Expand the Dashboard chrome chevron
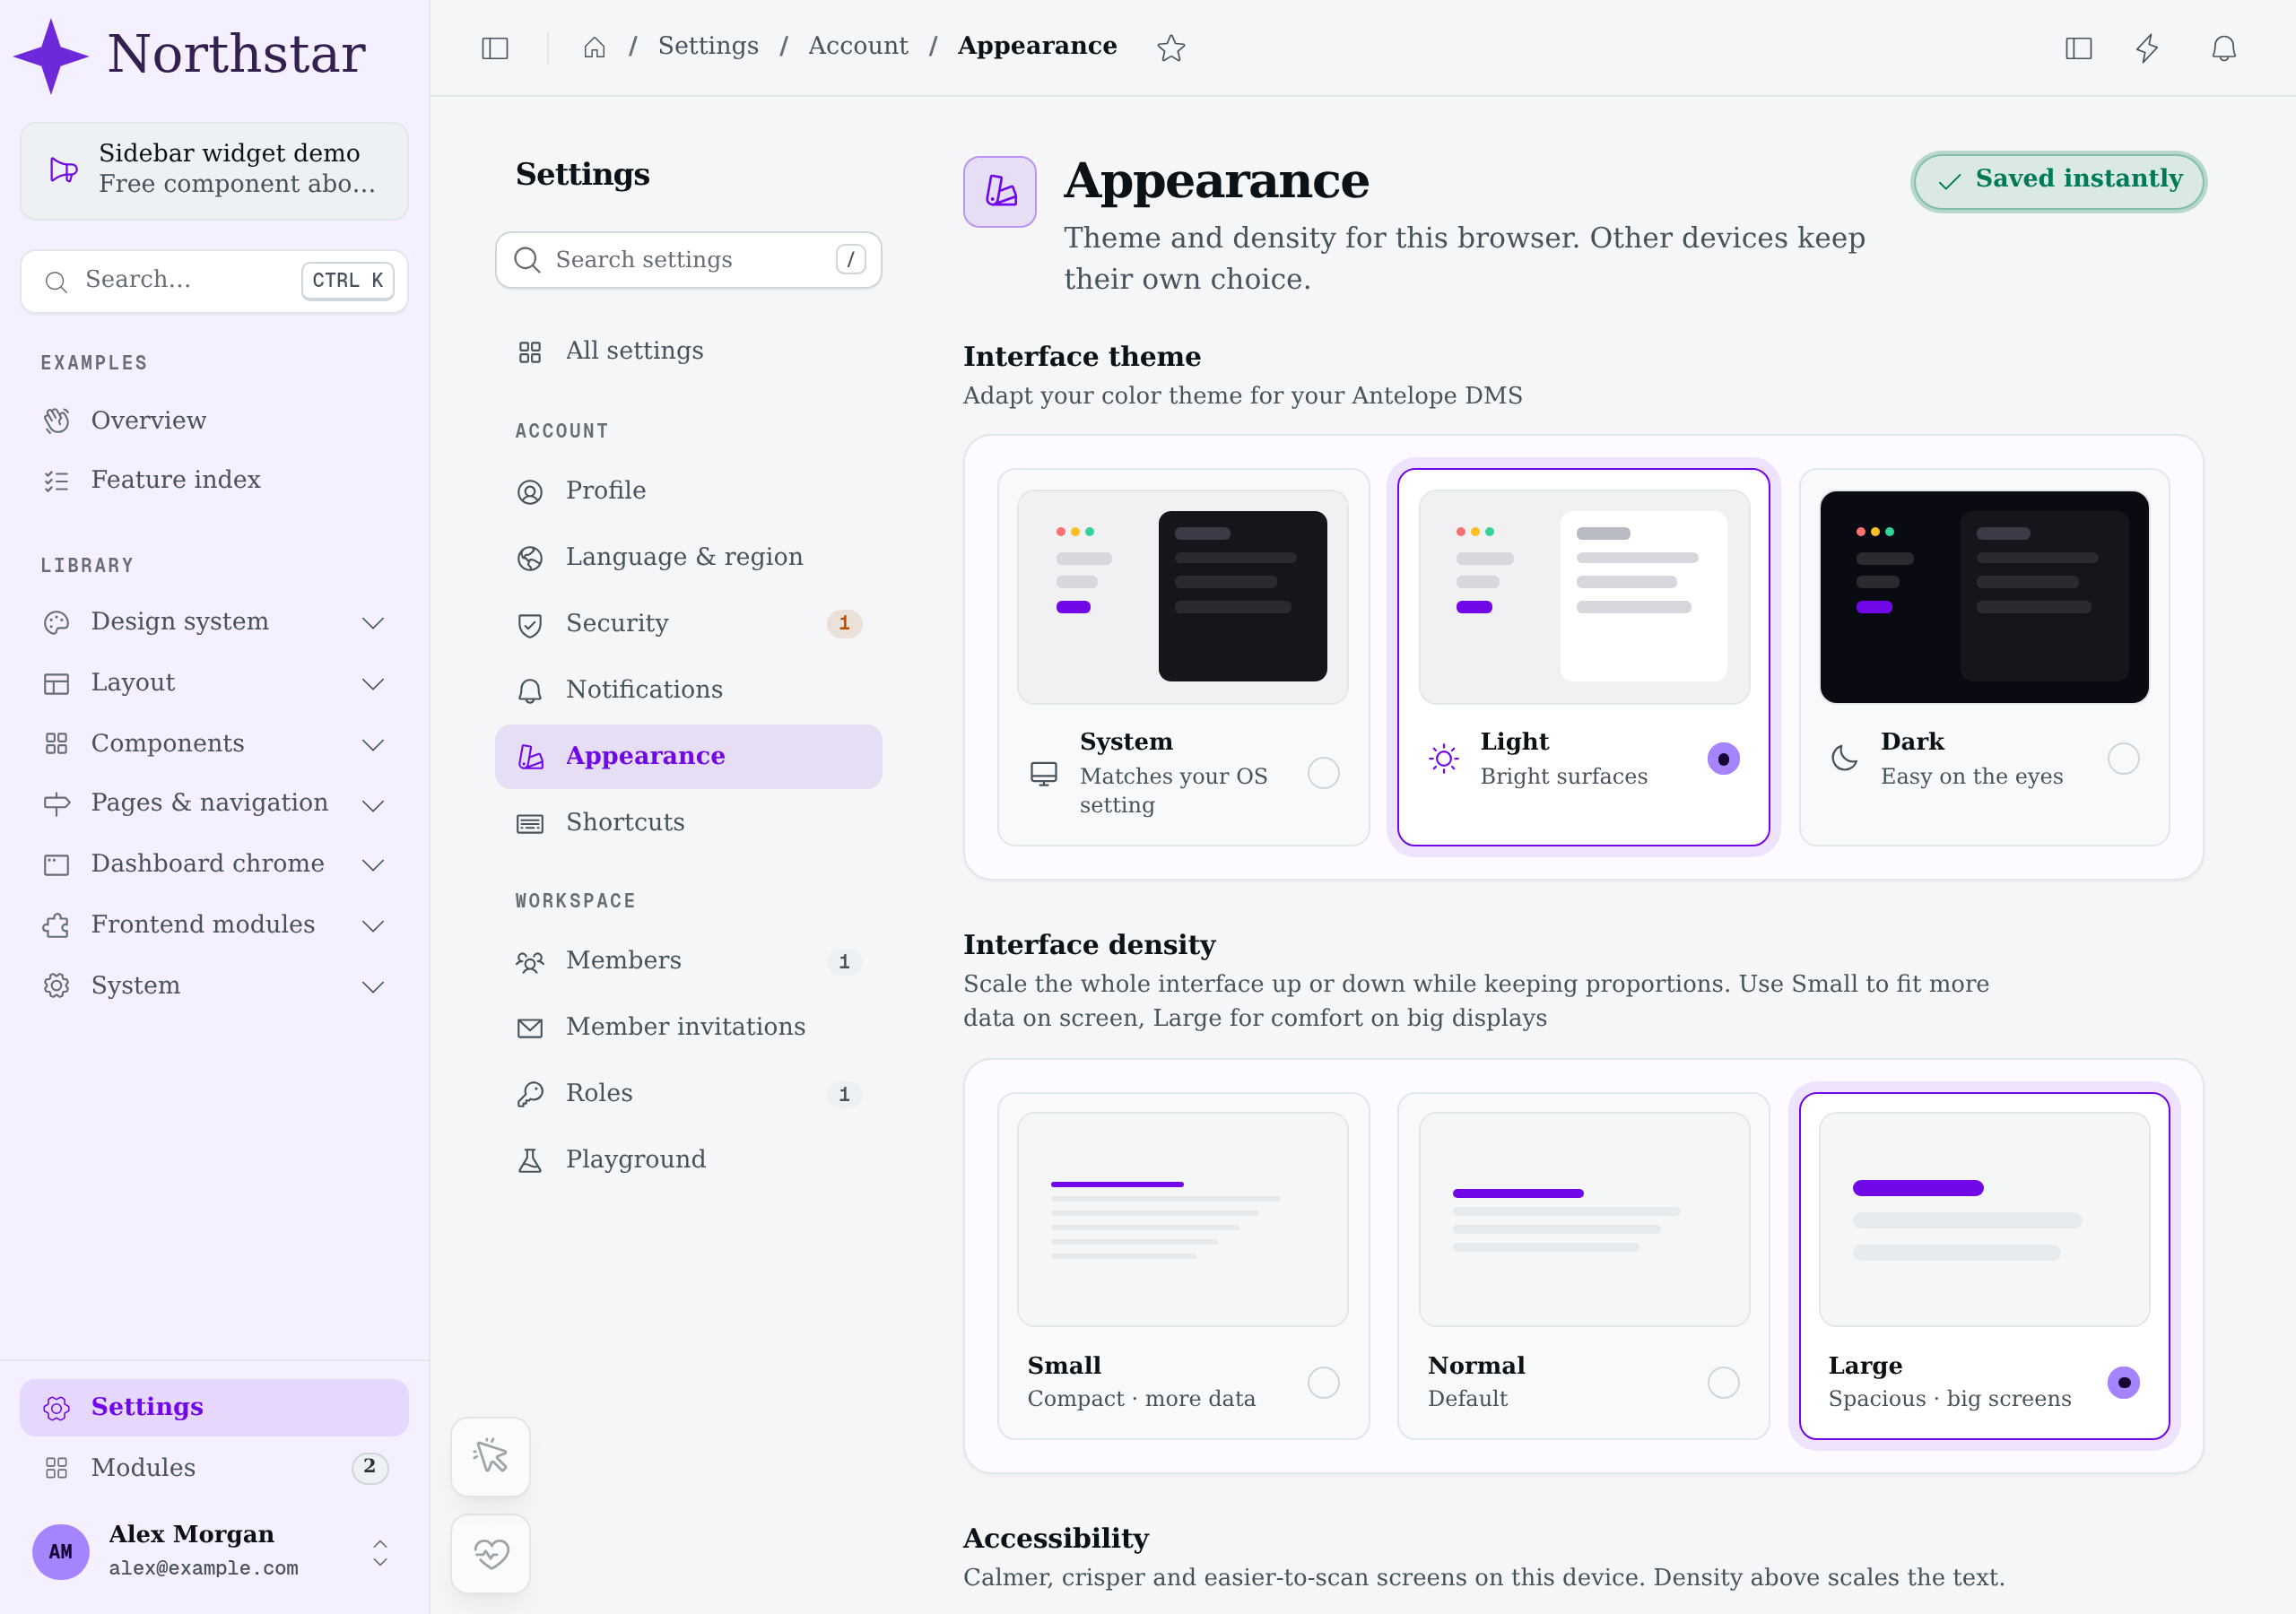 click(x=373, y=865)
